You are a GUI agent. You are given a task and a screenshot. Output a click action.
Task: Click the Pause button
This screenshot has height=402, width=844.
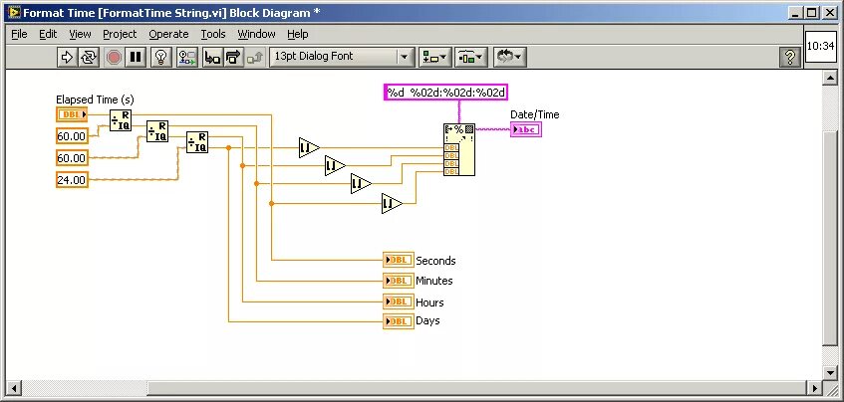136,57
